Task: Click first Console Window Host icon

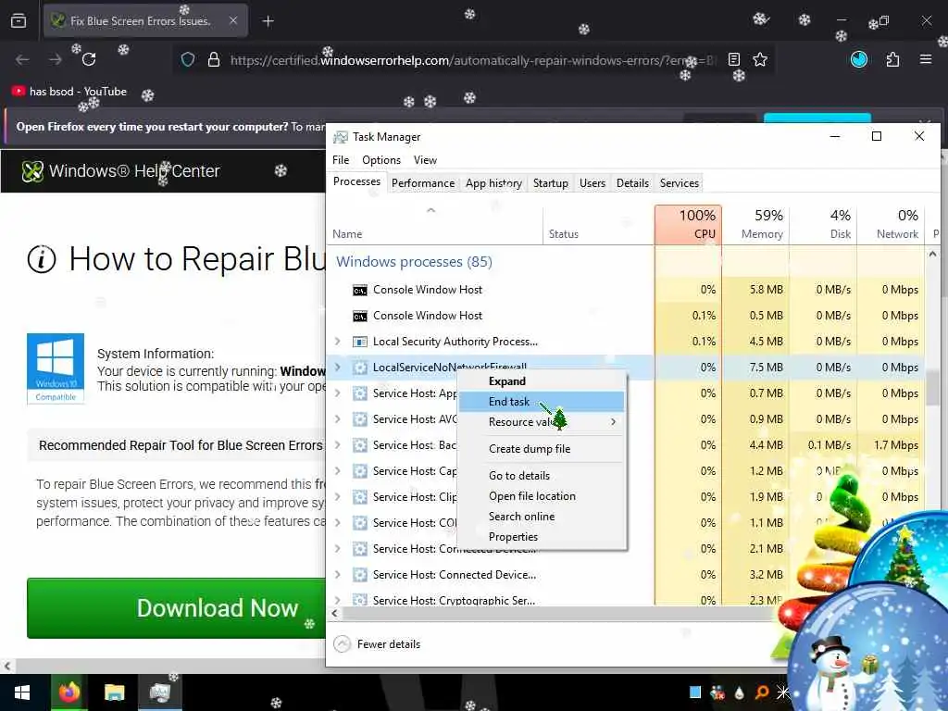Action: tap(360, 290)
